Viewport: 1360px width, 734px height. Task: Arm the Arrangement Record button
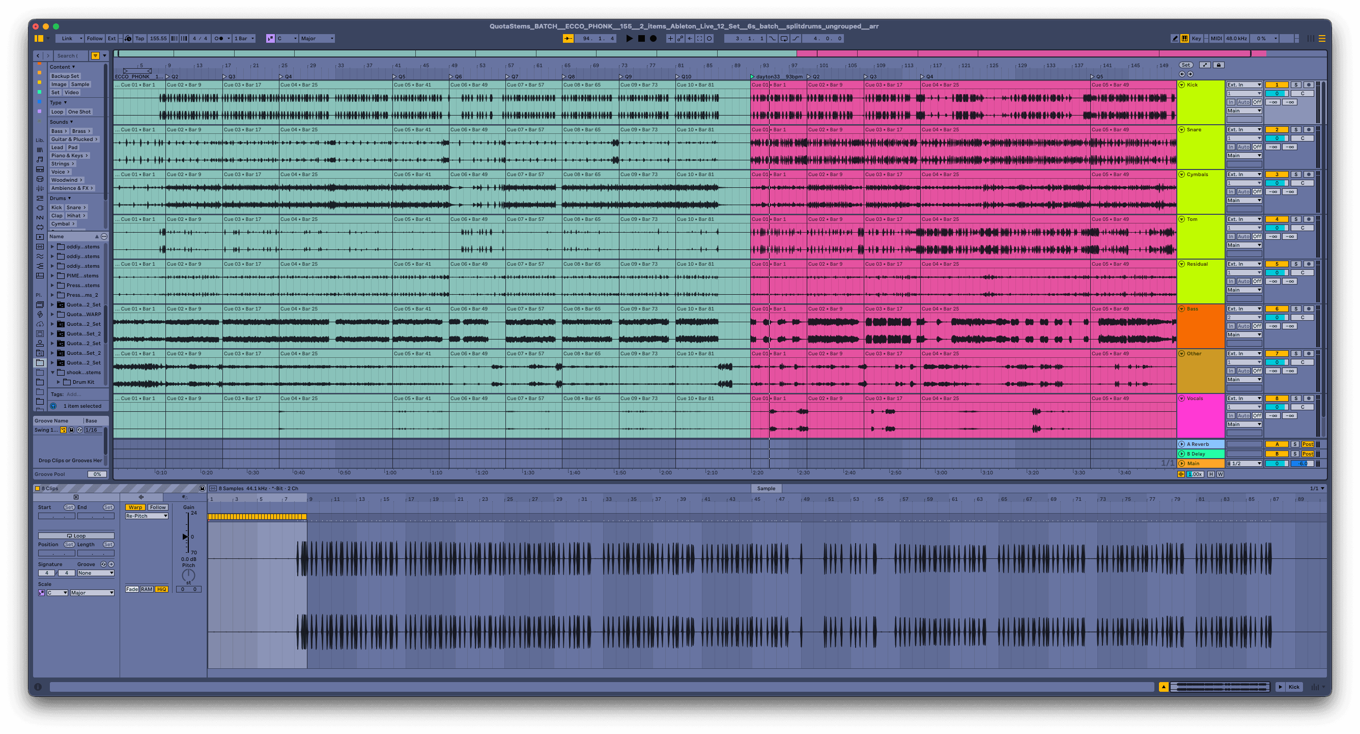click(653, 39)
